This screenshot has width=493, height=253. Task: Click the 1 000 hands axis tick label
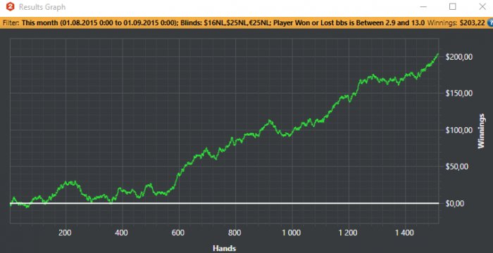click(x=292, y=233)
